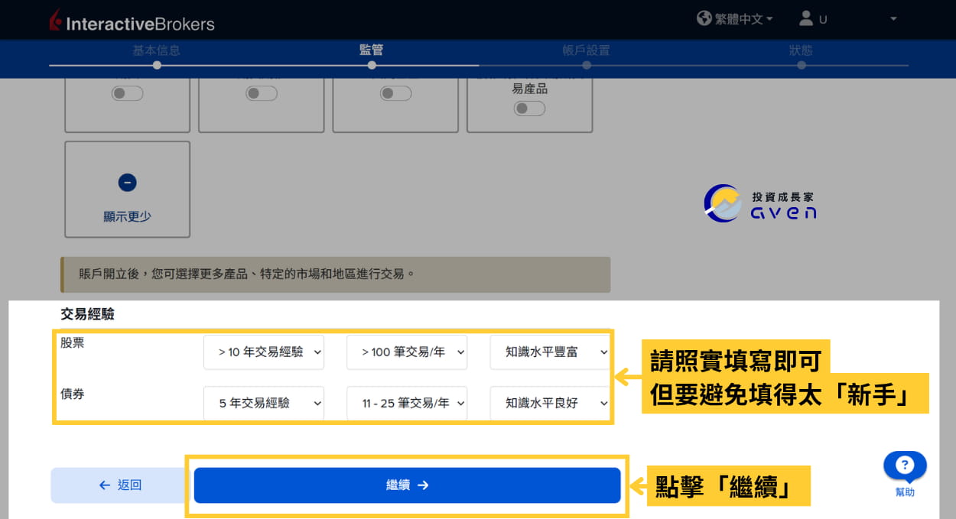956x519 pixels.
Task: Open the 股票 knowledge level dropdown
Action: coord(550,352)
